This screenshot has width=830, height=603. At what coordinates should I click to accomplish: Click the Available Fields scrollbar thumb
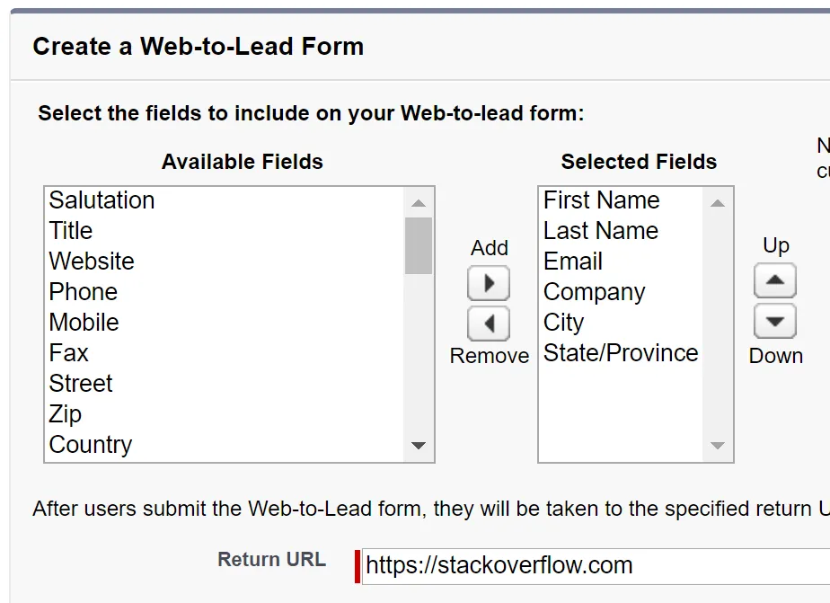click(419, 244)
